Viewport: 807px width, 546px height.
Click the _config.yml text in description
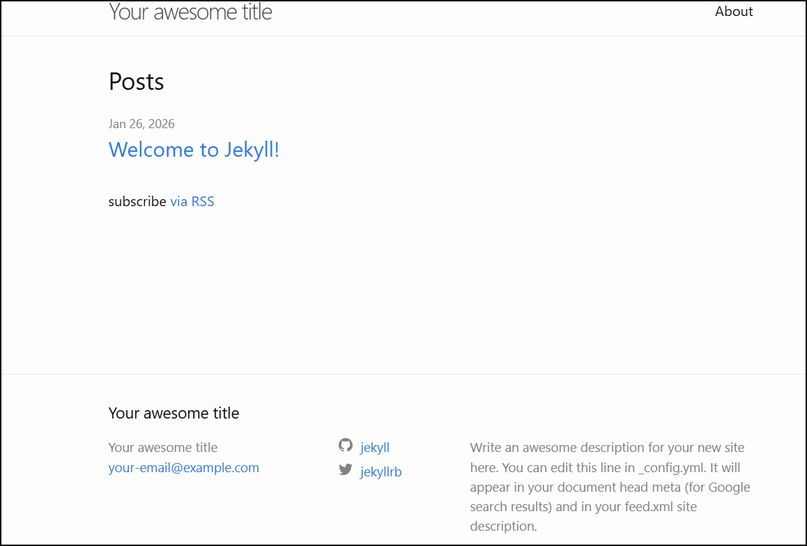[673, 467]
